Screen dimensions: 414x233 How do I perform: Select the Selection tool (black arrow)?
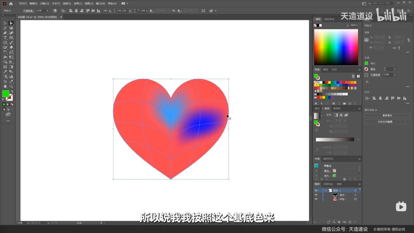[x=5, y=23]
